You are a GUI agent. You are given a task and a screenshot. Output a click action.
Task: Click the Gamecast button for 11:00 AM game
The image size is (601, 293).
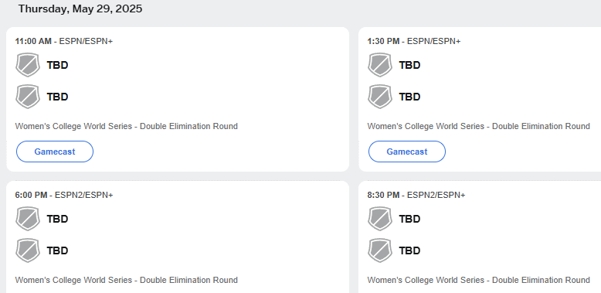pyautogui.click(x=55, y=152)
